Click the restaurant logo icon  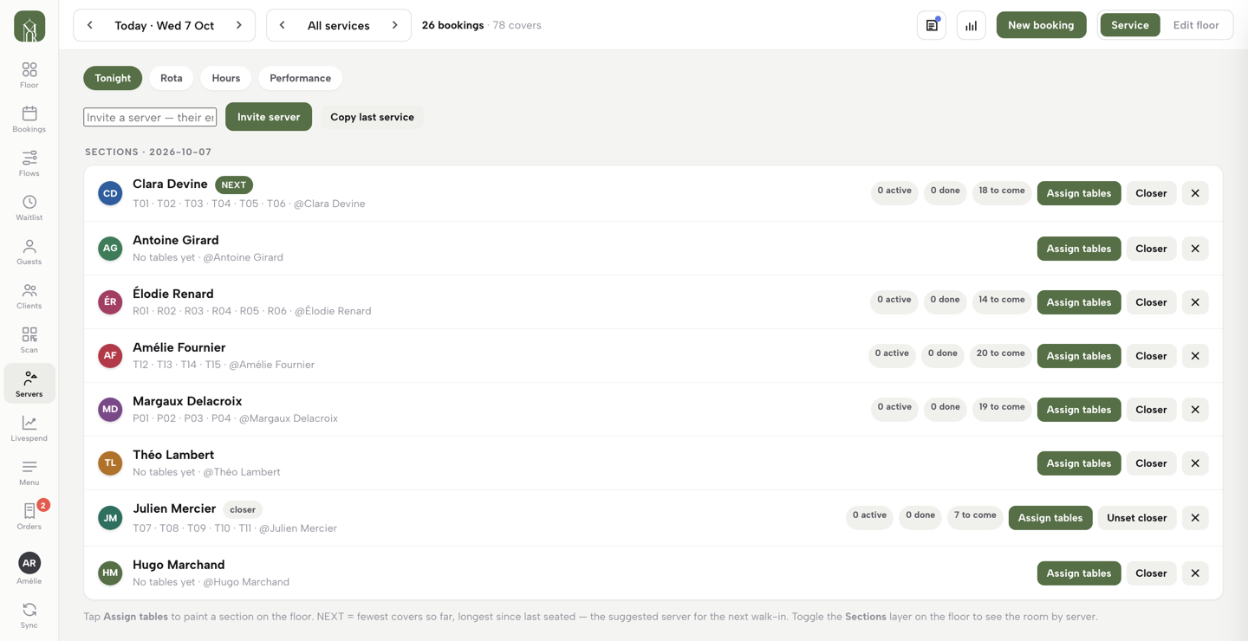29,27
